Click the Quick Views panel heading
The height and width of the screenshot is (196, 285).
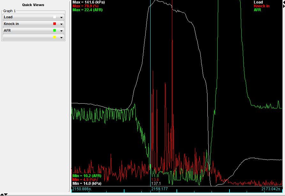point(33,5)
